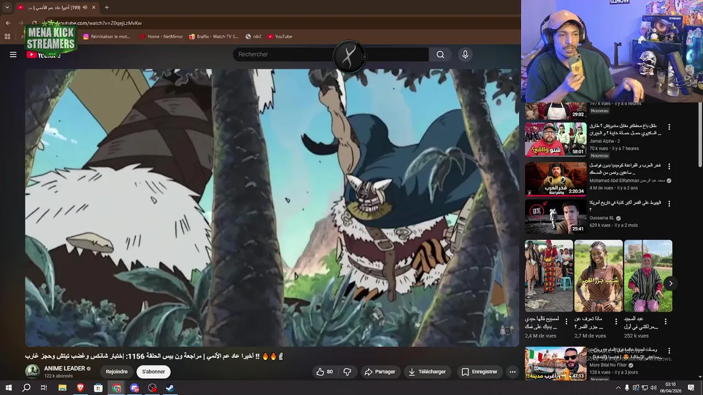Click the page vertical scrollbar

tap(700, 134)
